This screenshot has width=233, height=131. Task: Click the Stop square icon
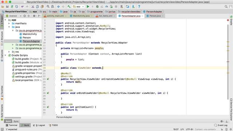pyautogui.click(x=116, y=7)
